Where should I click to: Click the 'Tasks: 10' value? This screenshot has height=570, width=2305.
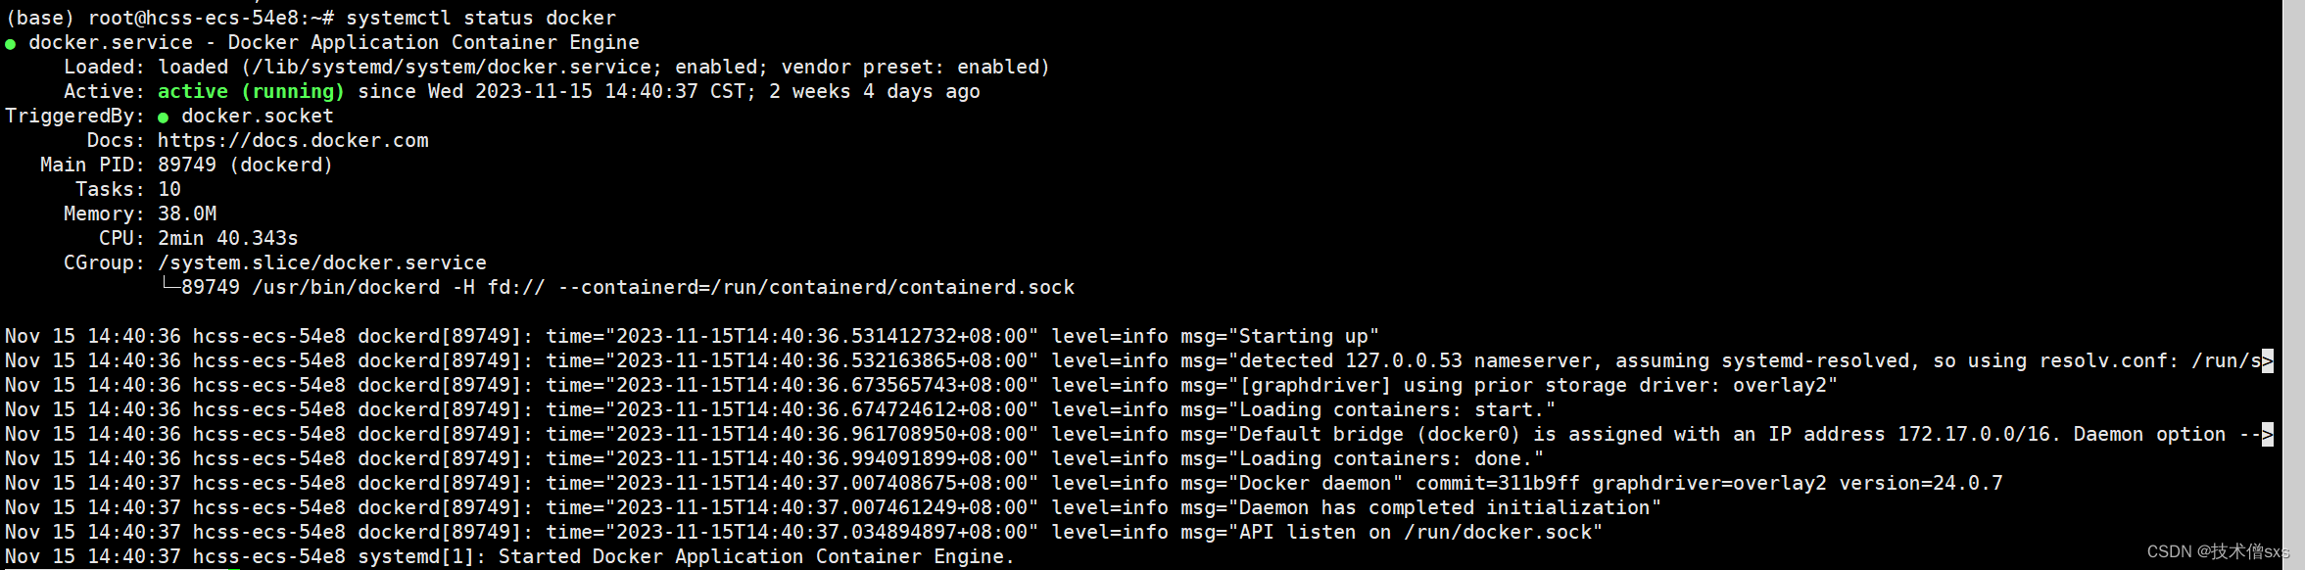coord(169,189)
